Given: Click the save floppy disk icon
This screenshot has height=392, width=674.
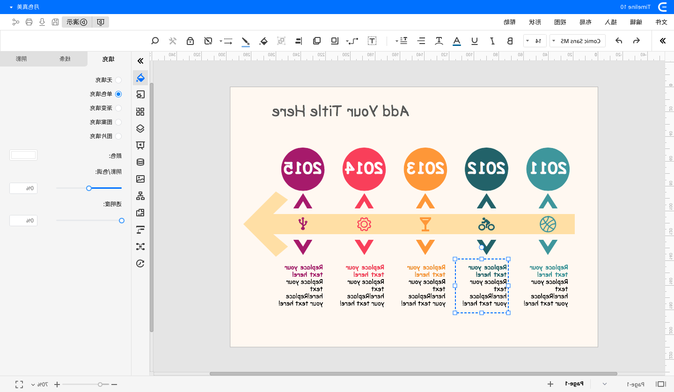Looking at the screenshot, I should pyautogui.click(x=55, y=22).
